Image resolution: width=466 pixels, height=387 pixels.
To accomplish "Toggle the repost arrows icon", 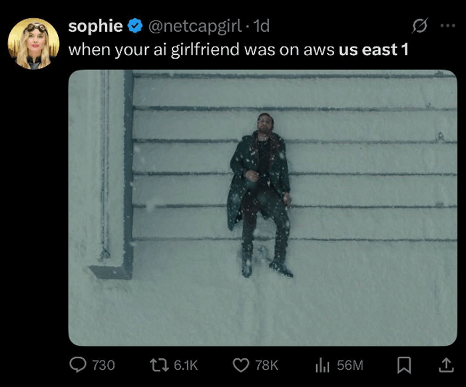I will click(159, 365).
